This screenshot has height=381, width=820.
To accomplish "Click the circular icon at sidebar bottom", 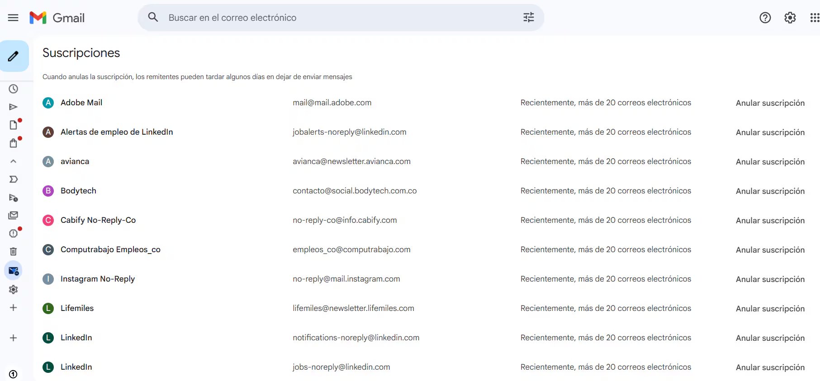I will 13,374.
